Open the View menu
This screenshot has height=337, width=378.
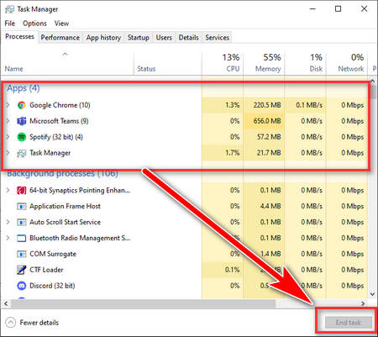[61, 24]
